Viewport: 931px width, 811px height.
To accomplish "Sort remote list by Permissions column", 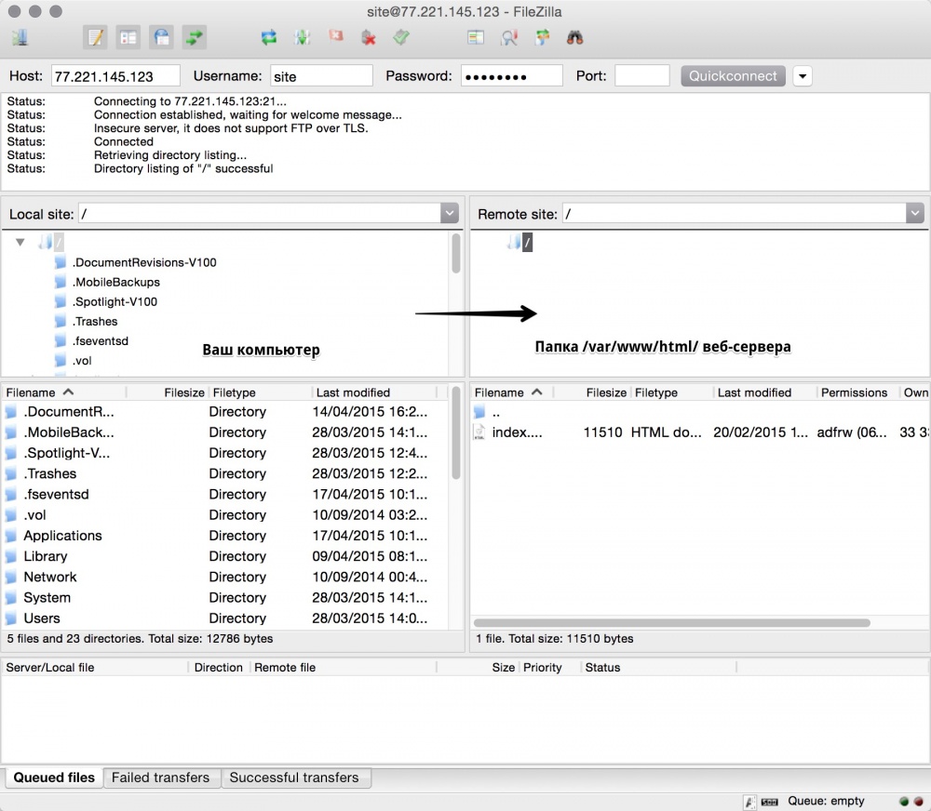I will click(857, 392).
